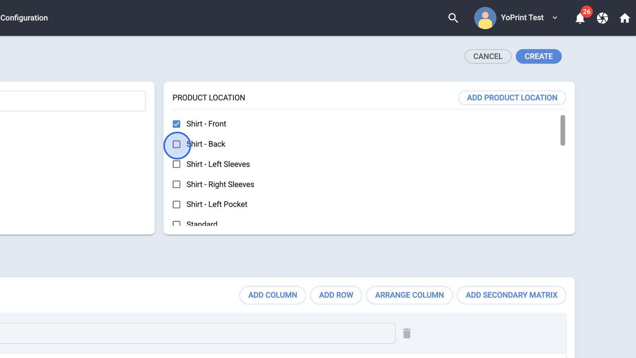Click Add Product Location button
The width and height of the screenshot is (636, 358).
[512, 98]
